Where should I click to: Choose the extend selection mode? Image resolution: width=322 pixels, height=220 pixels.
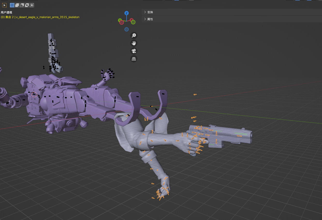(17, 5)
